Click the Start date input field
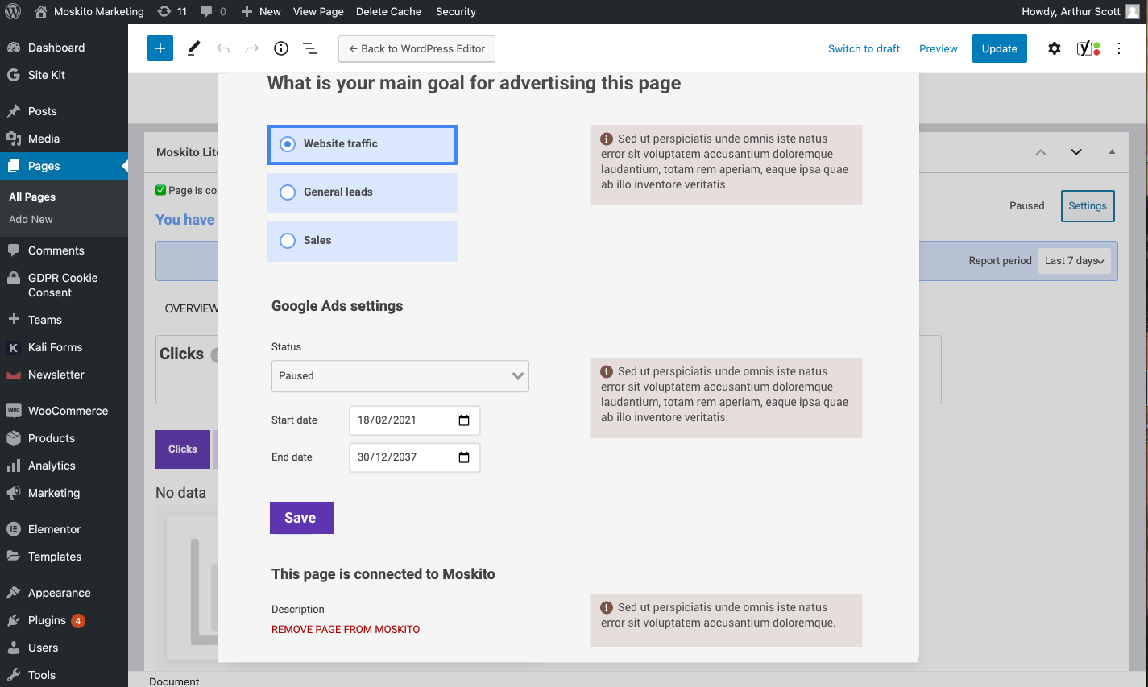This screenshot has width=1148, height=687. click(x=415, y=420)
